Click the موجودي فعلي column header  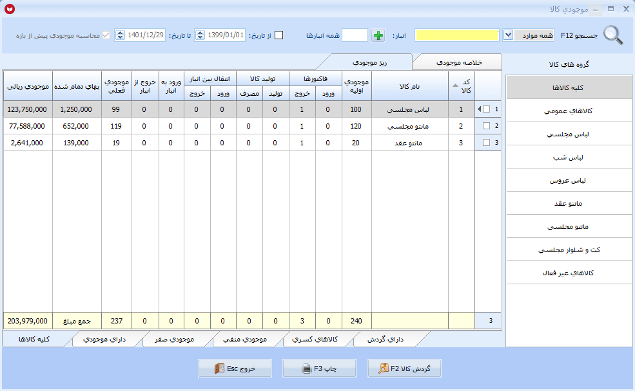coord(117,86)
